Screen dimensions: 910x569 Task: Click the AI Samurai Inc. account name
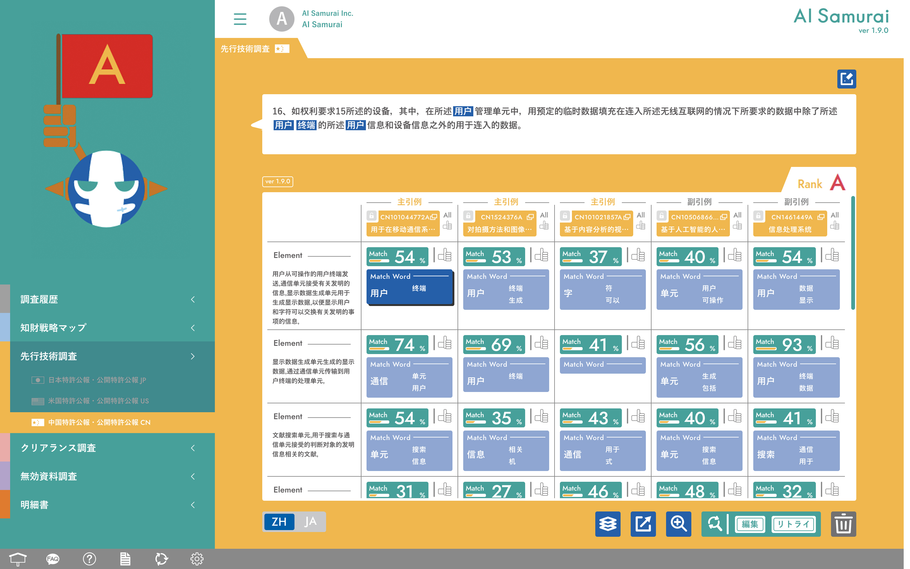tap(328, 14)
